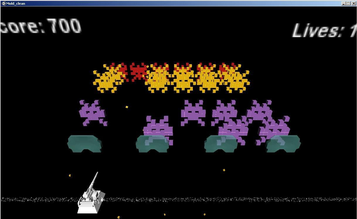
Task: Click the Lives counter text
Action: pyautogui.click(x=324, y=30)
